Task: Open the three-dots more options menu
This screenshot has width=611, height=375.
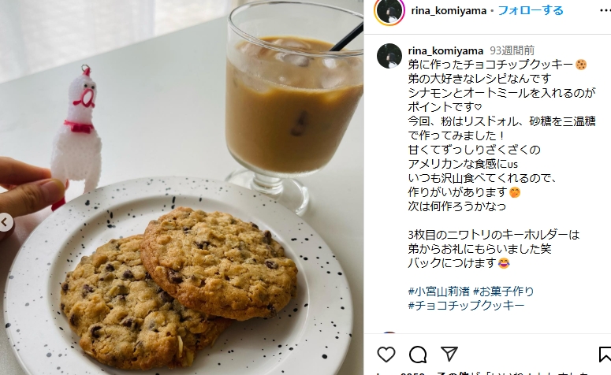Action: click(605, 11)
